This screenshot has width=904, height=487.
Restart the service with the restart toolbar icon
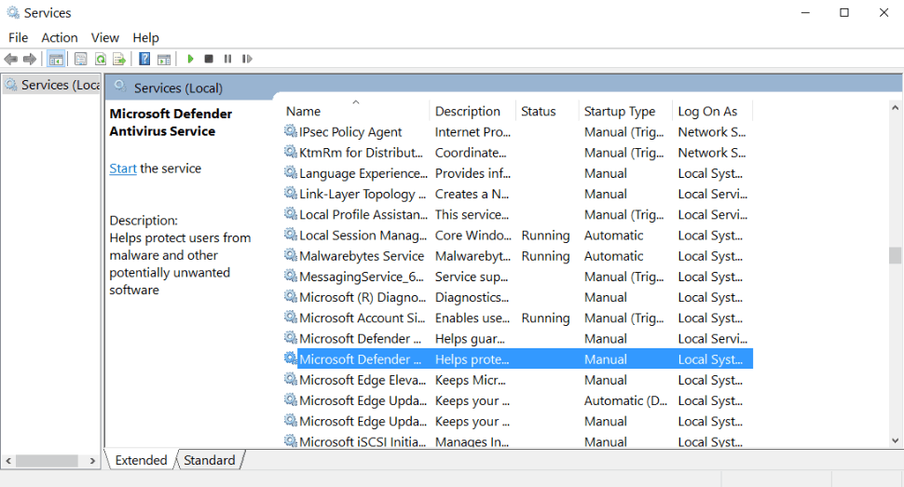click(x=247, y=59)
